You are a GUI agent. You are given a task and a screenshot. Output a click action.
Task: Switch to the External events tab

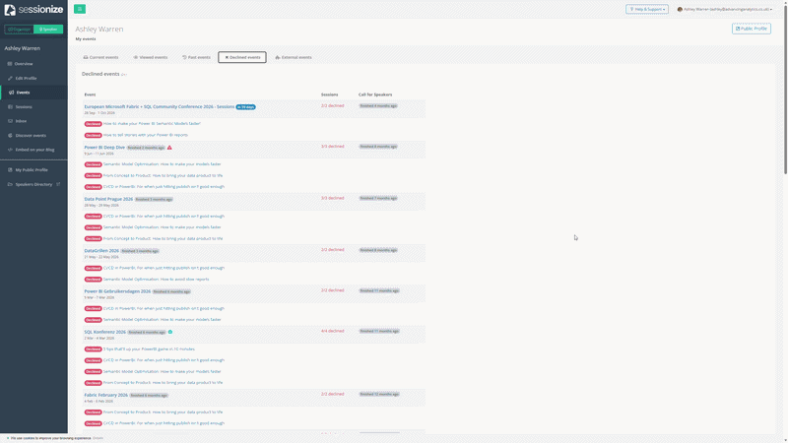[294, 57]
